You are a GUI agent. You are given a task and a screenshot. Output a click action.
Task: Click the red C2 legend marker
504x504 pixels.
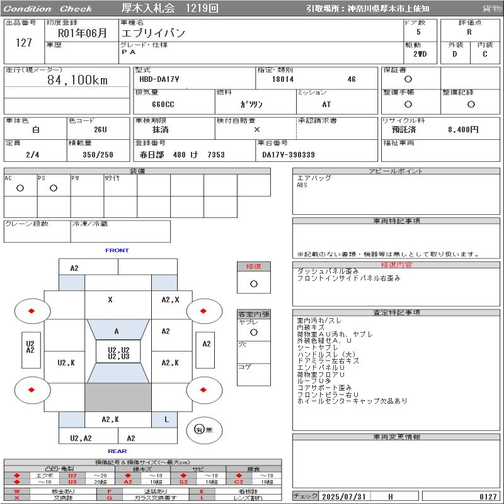click(239, 482)
